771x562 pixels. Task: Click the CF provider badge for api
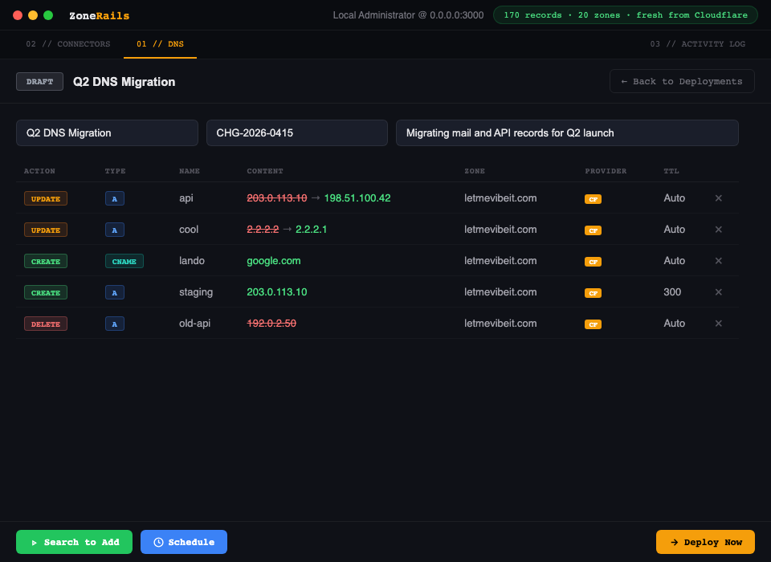click(594, 198)
